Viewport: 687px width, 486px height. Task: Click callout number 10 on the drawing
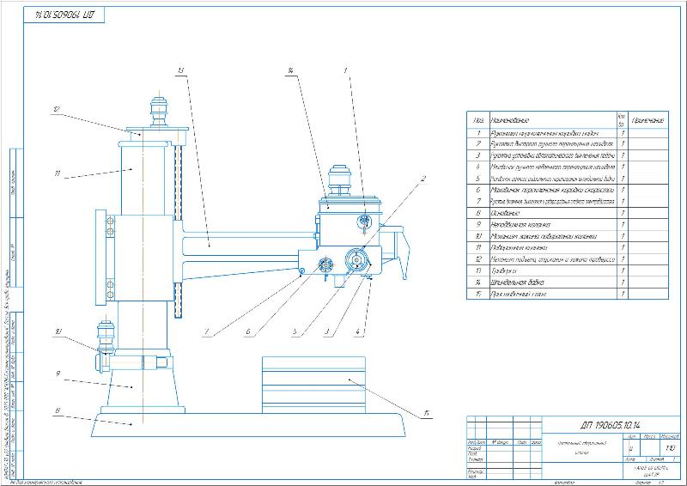point(58,331)
